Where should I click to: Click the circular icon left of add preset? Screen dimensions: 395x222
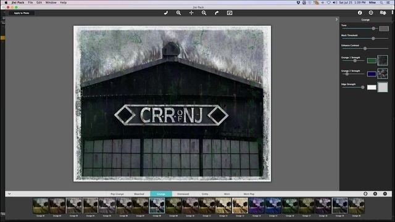[x=365, y=194]
